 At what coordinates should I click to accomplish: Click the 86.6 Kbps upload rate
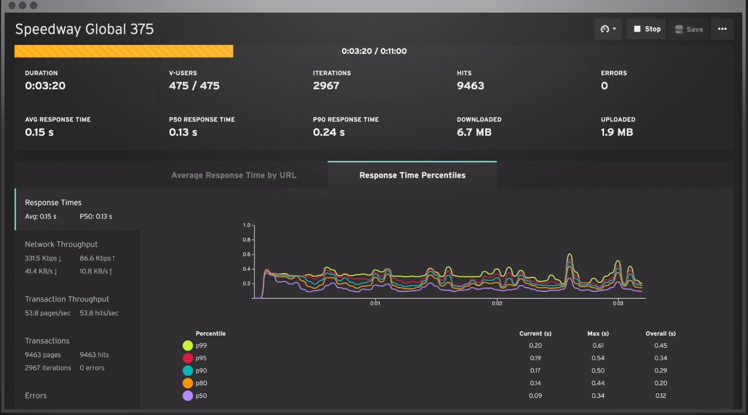(97, 259)
